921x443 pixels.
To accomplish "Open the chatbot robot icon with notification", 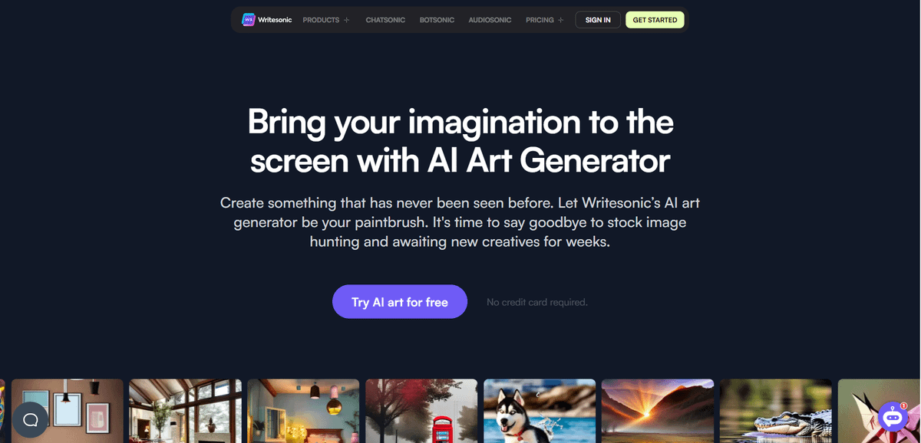I will click(893, 418).
